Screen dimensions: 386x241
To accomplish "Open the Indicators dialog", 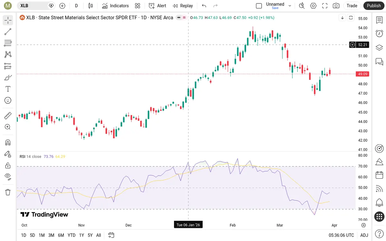I will point(115,5).
